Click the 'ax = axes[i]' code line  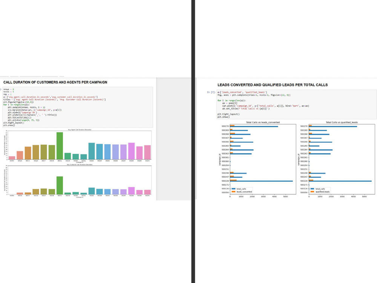230,103
